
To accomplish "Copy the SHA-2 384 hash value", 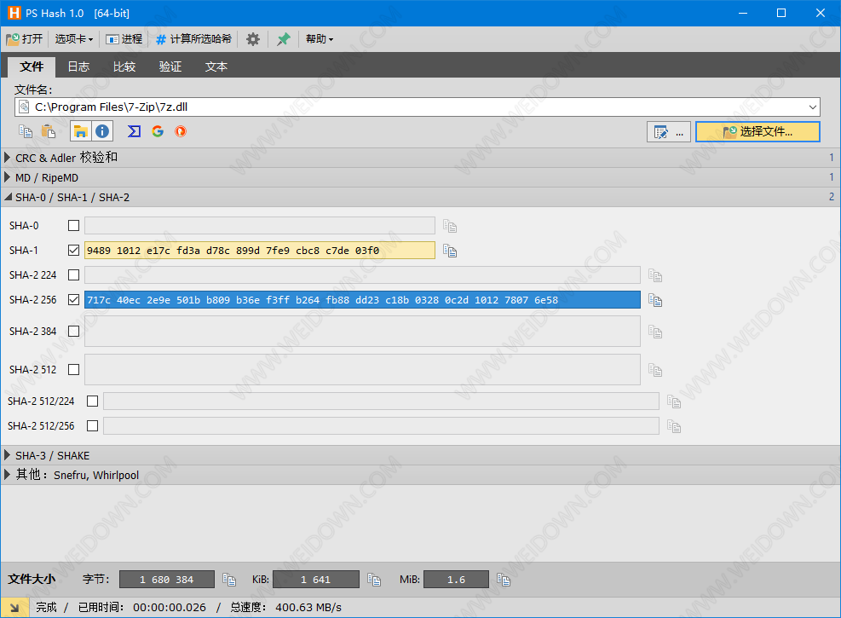I will coord(655,332).
